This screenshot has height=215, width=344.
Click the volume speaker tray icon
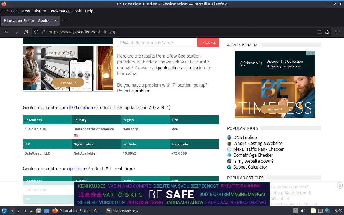303,211
